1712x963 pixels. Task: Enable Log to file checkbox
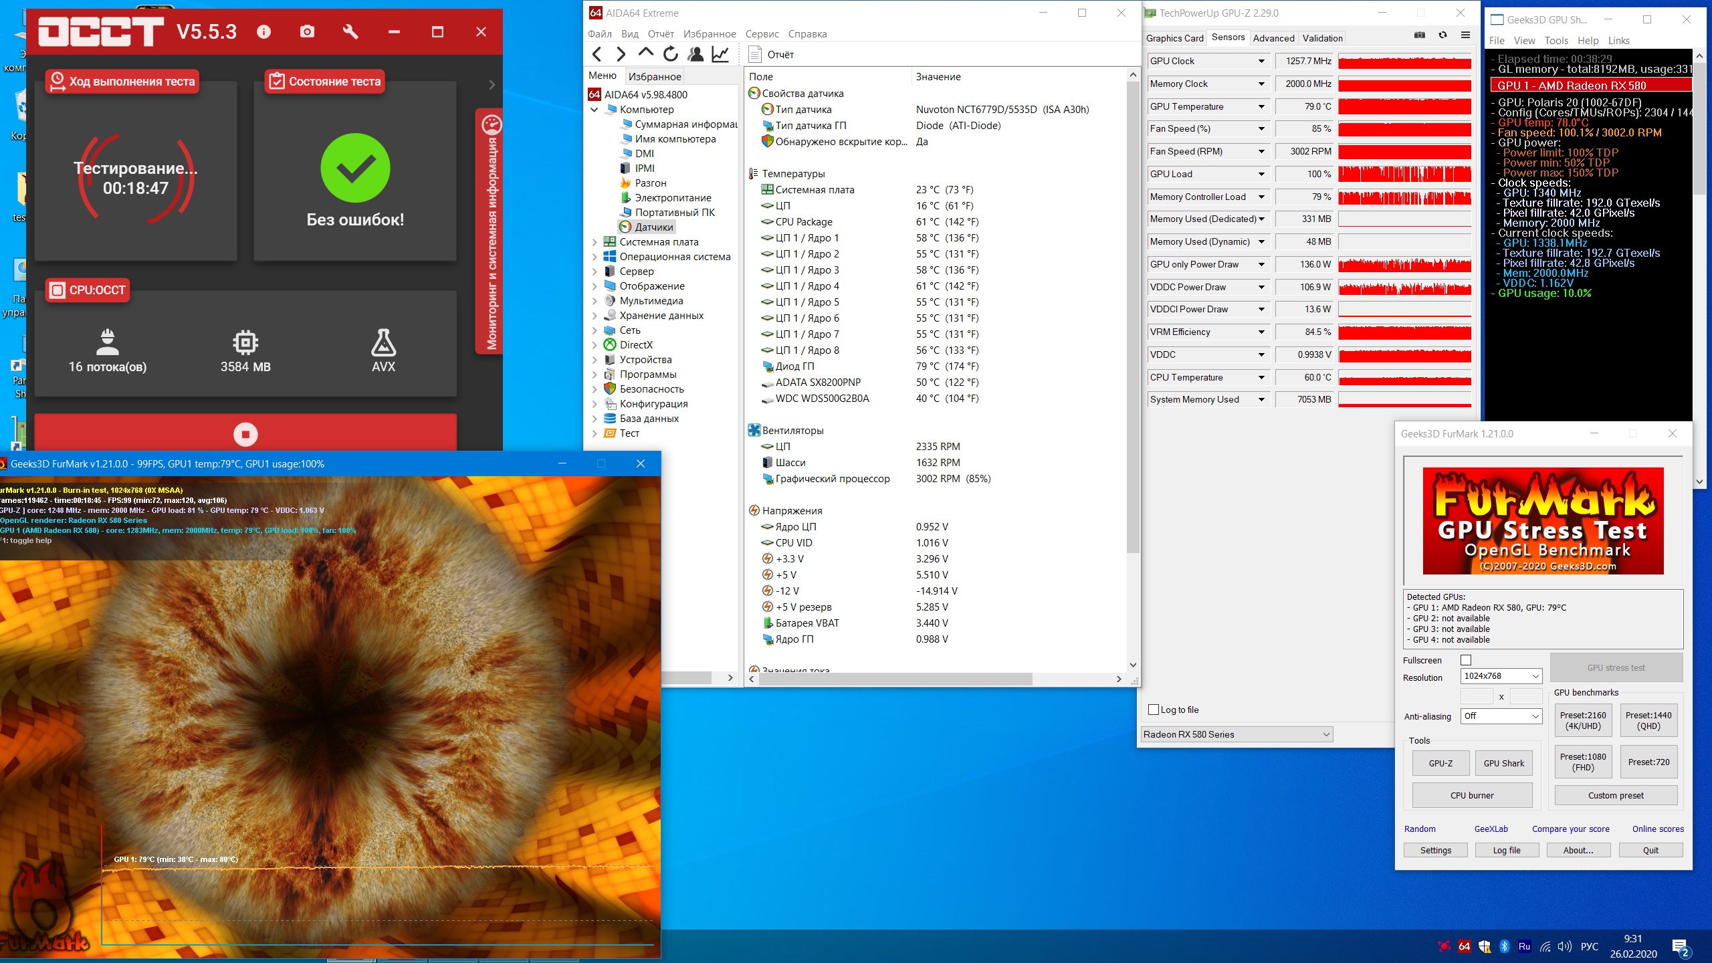tap(1154, 710)
